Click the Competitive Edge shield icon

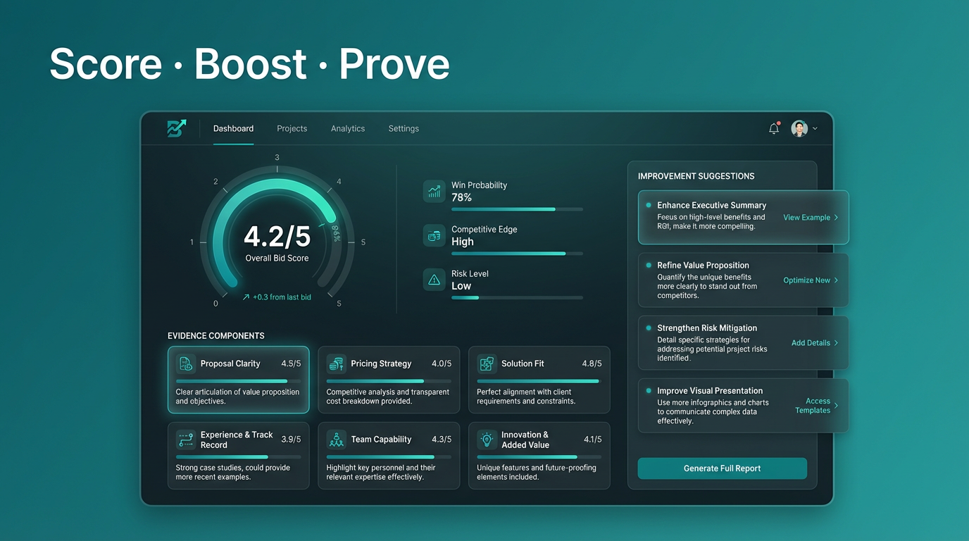point(434,235)
